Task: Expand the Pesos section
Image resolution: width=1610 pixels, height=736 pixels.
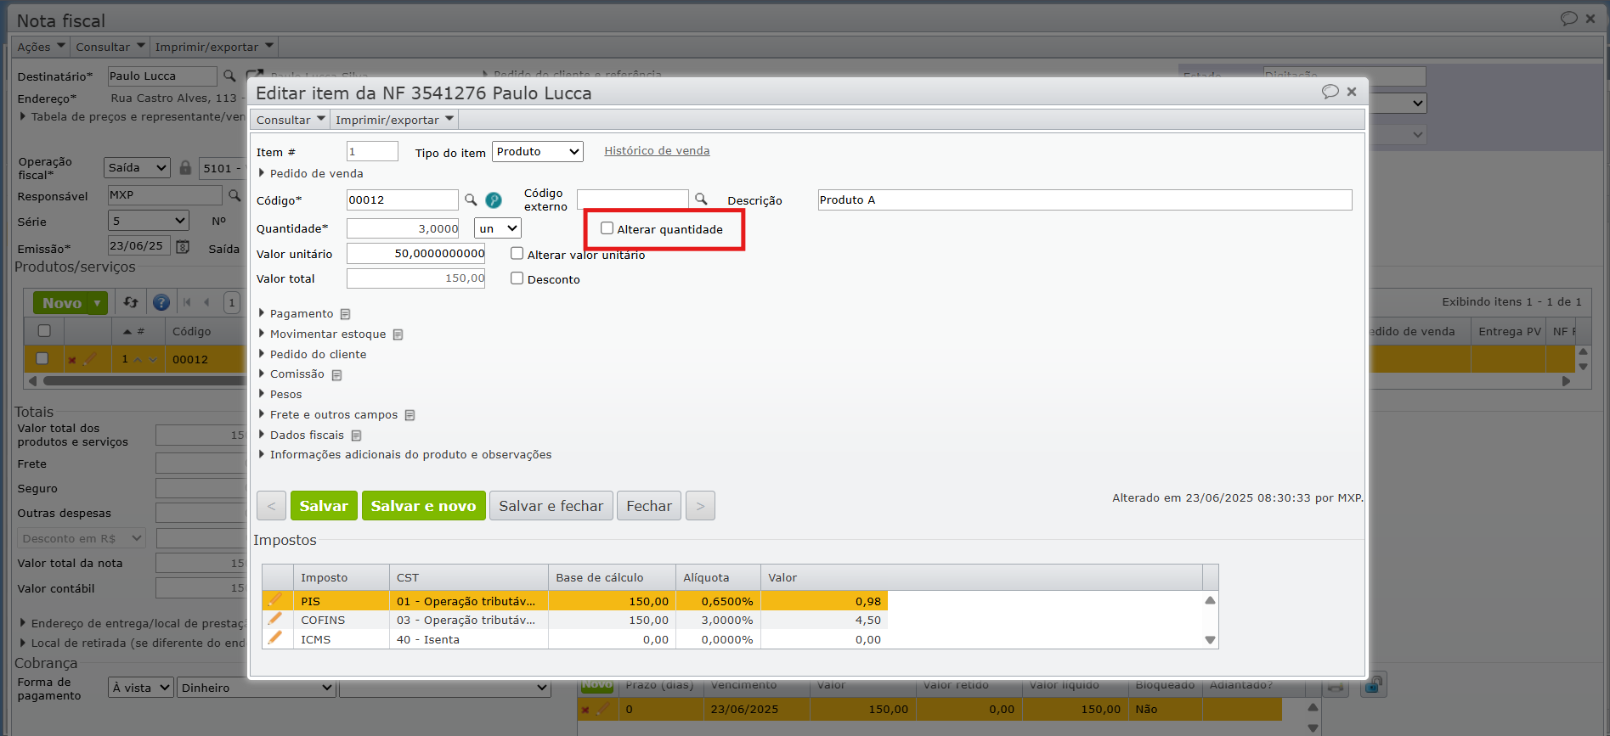Action: (280, 395)
